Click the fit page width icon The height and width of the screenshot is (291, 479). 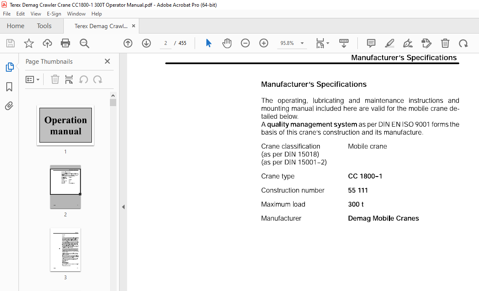coord(320,43)
